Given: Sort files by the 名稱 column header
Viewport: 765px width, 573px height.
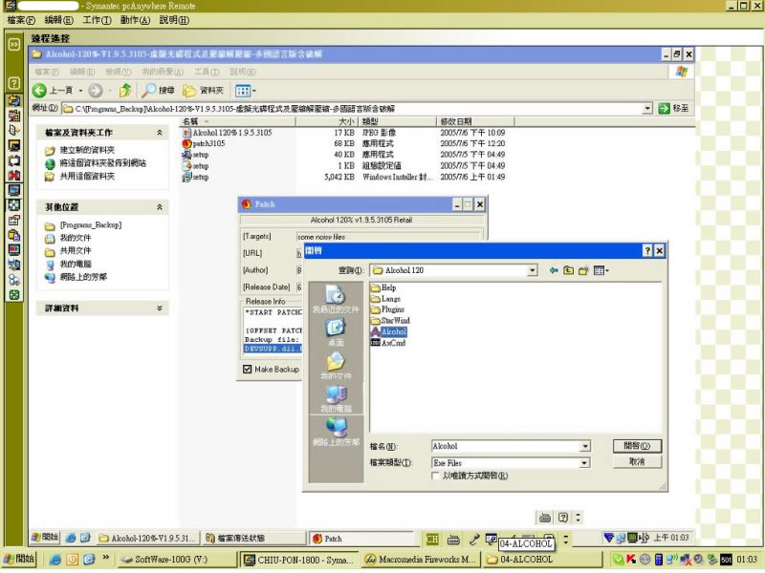Looking at the screenshot, I should tap(237, 121).
